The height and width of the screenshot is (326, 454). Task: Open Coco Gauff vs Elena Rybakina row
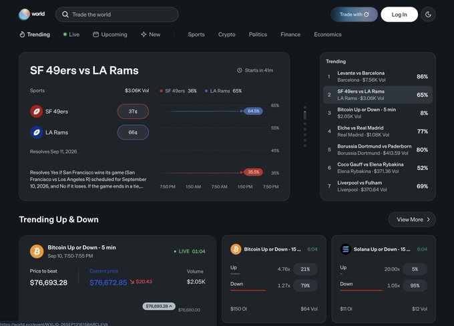click(x=378, y=168)
